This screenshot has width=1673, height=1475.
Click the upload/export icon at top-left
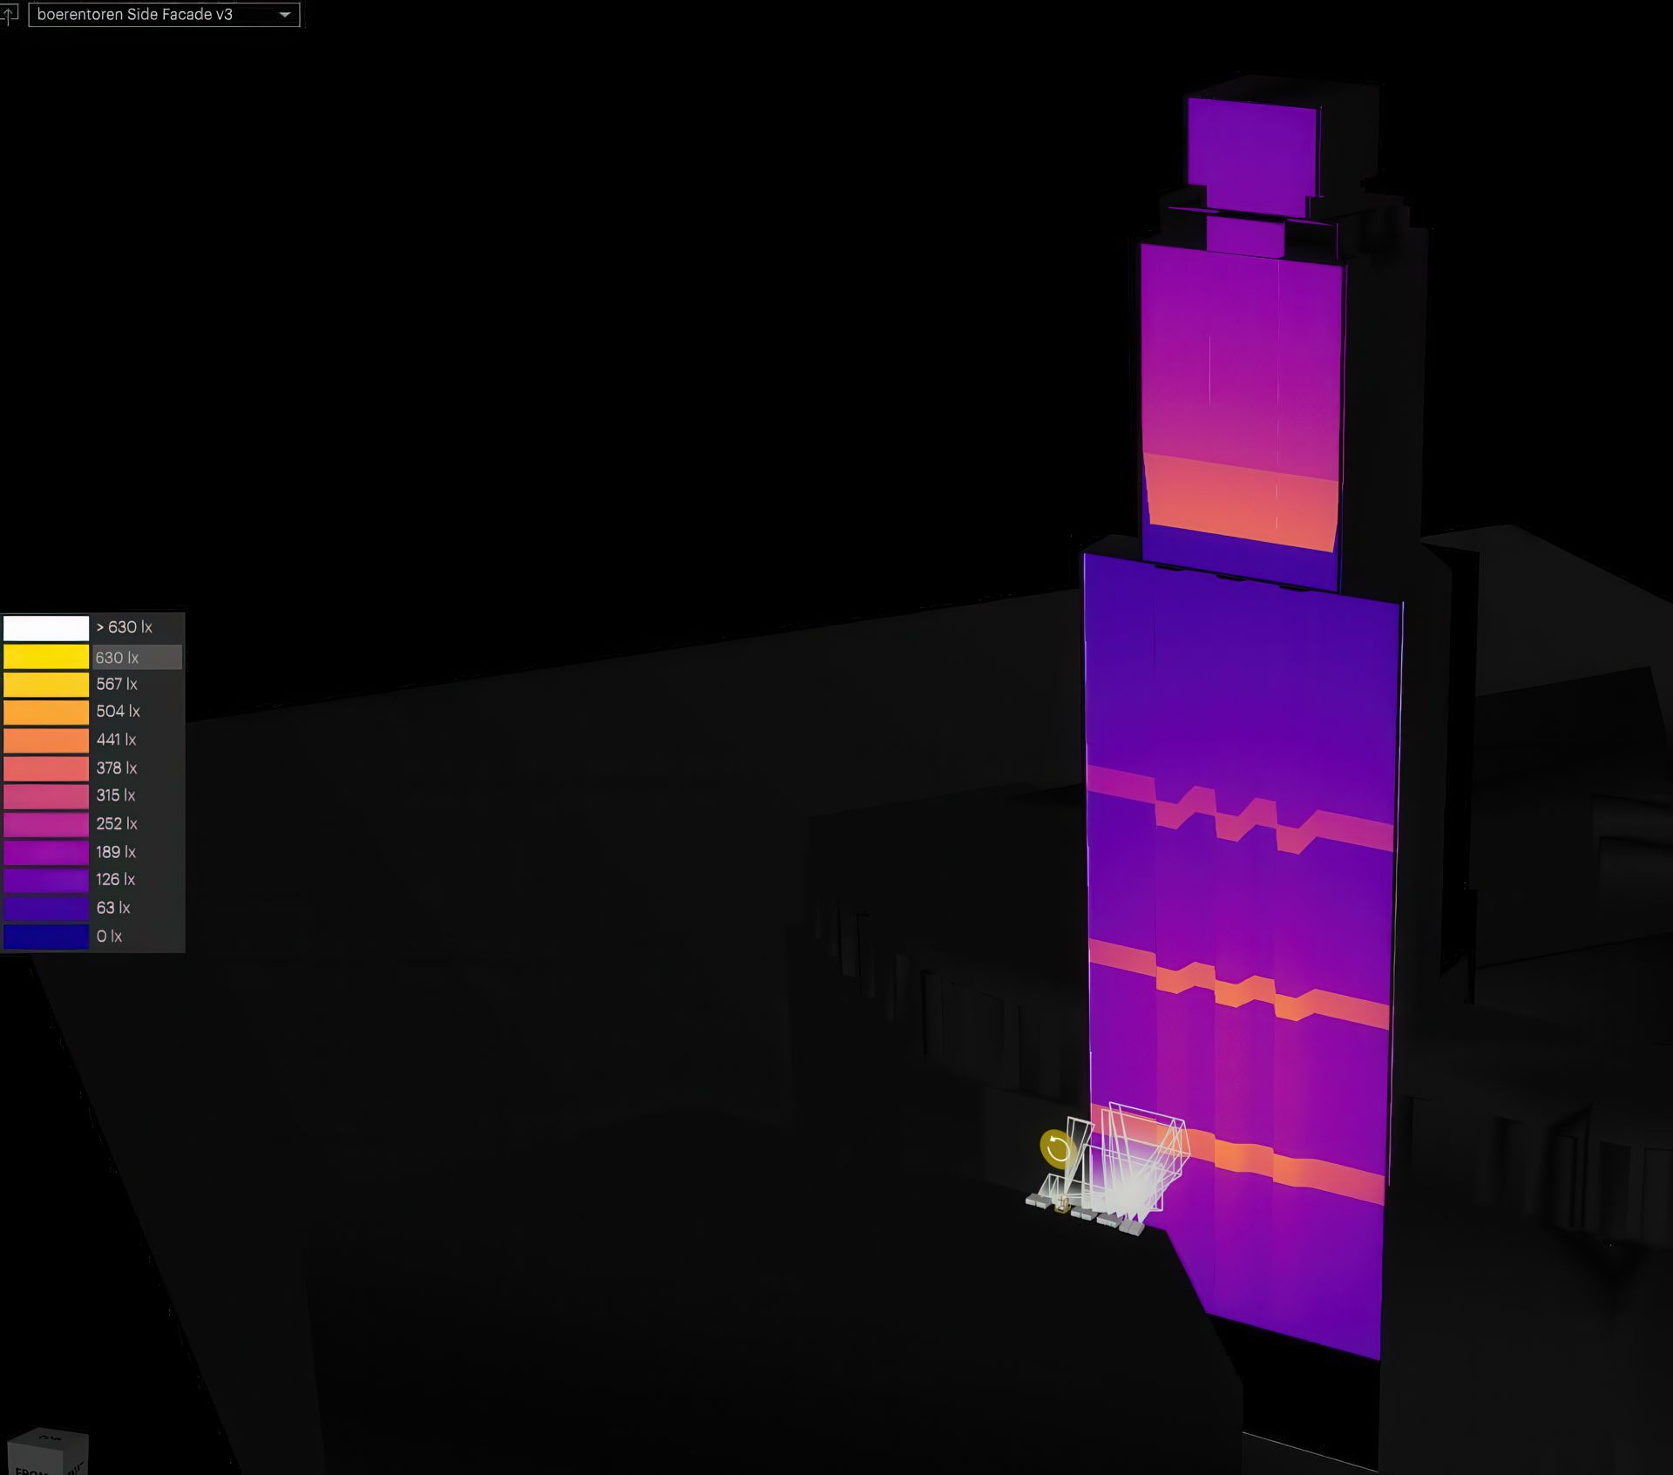[x=8, y=14]
